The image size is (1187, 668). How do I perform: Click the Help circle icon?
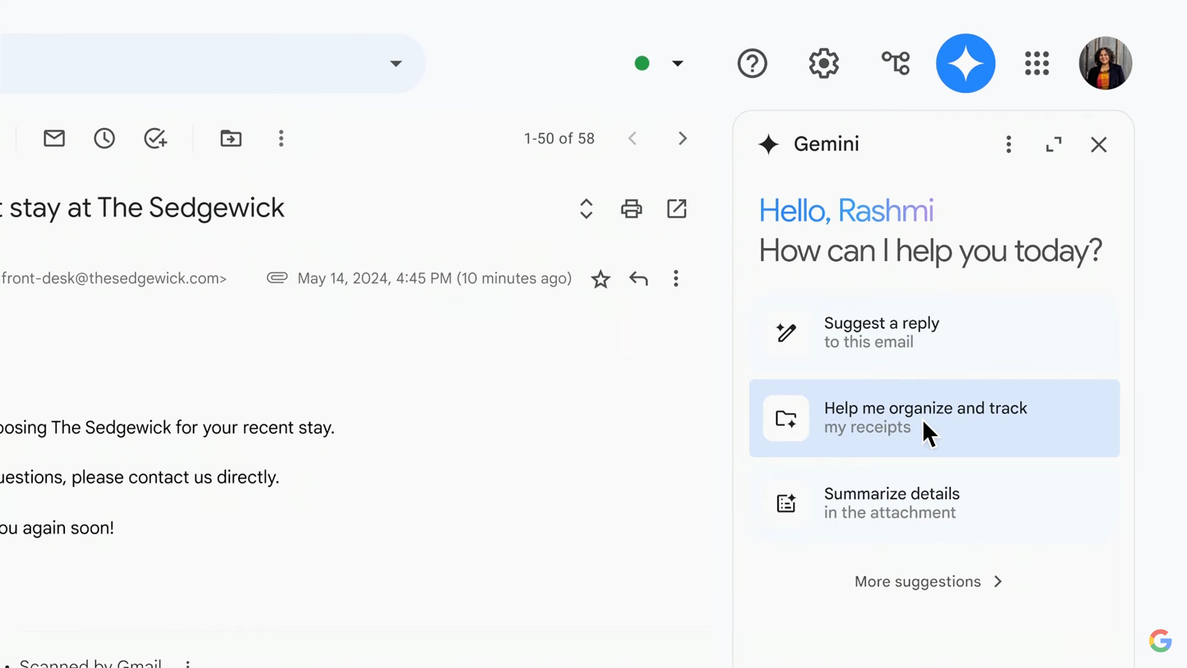(752, 63)
